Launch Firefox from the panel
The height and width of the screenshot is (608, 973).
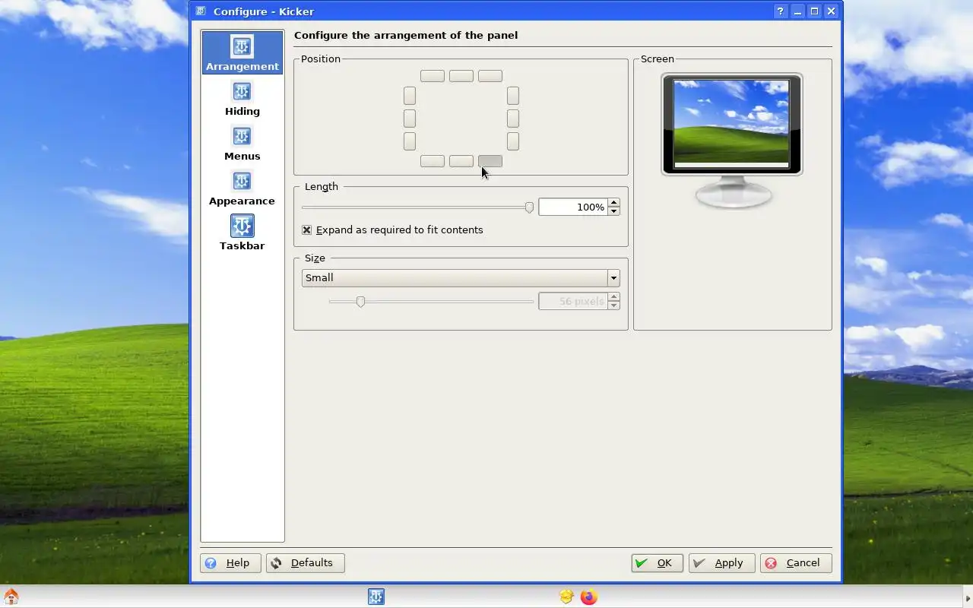[x=588, y=597]
